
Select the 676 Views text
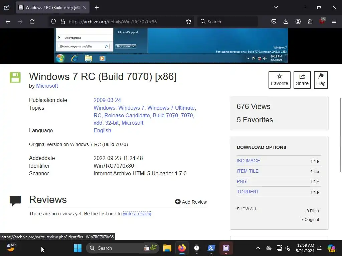pos(253,106)
